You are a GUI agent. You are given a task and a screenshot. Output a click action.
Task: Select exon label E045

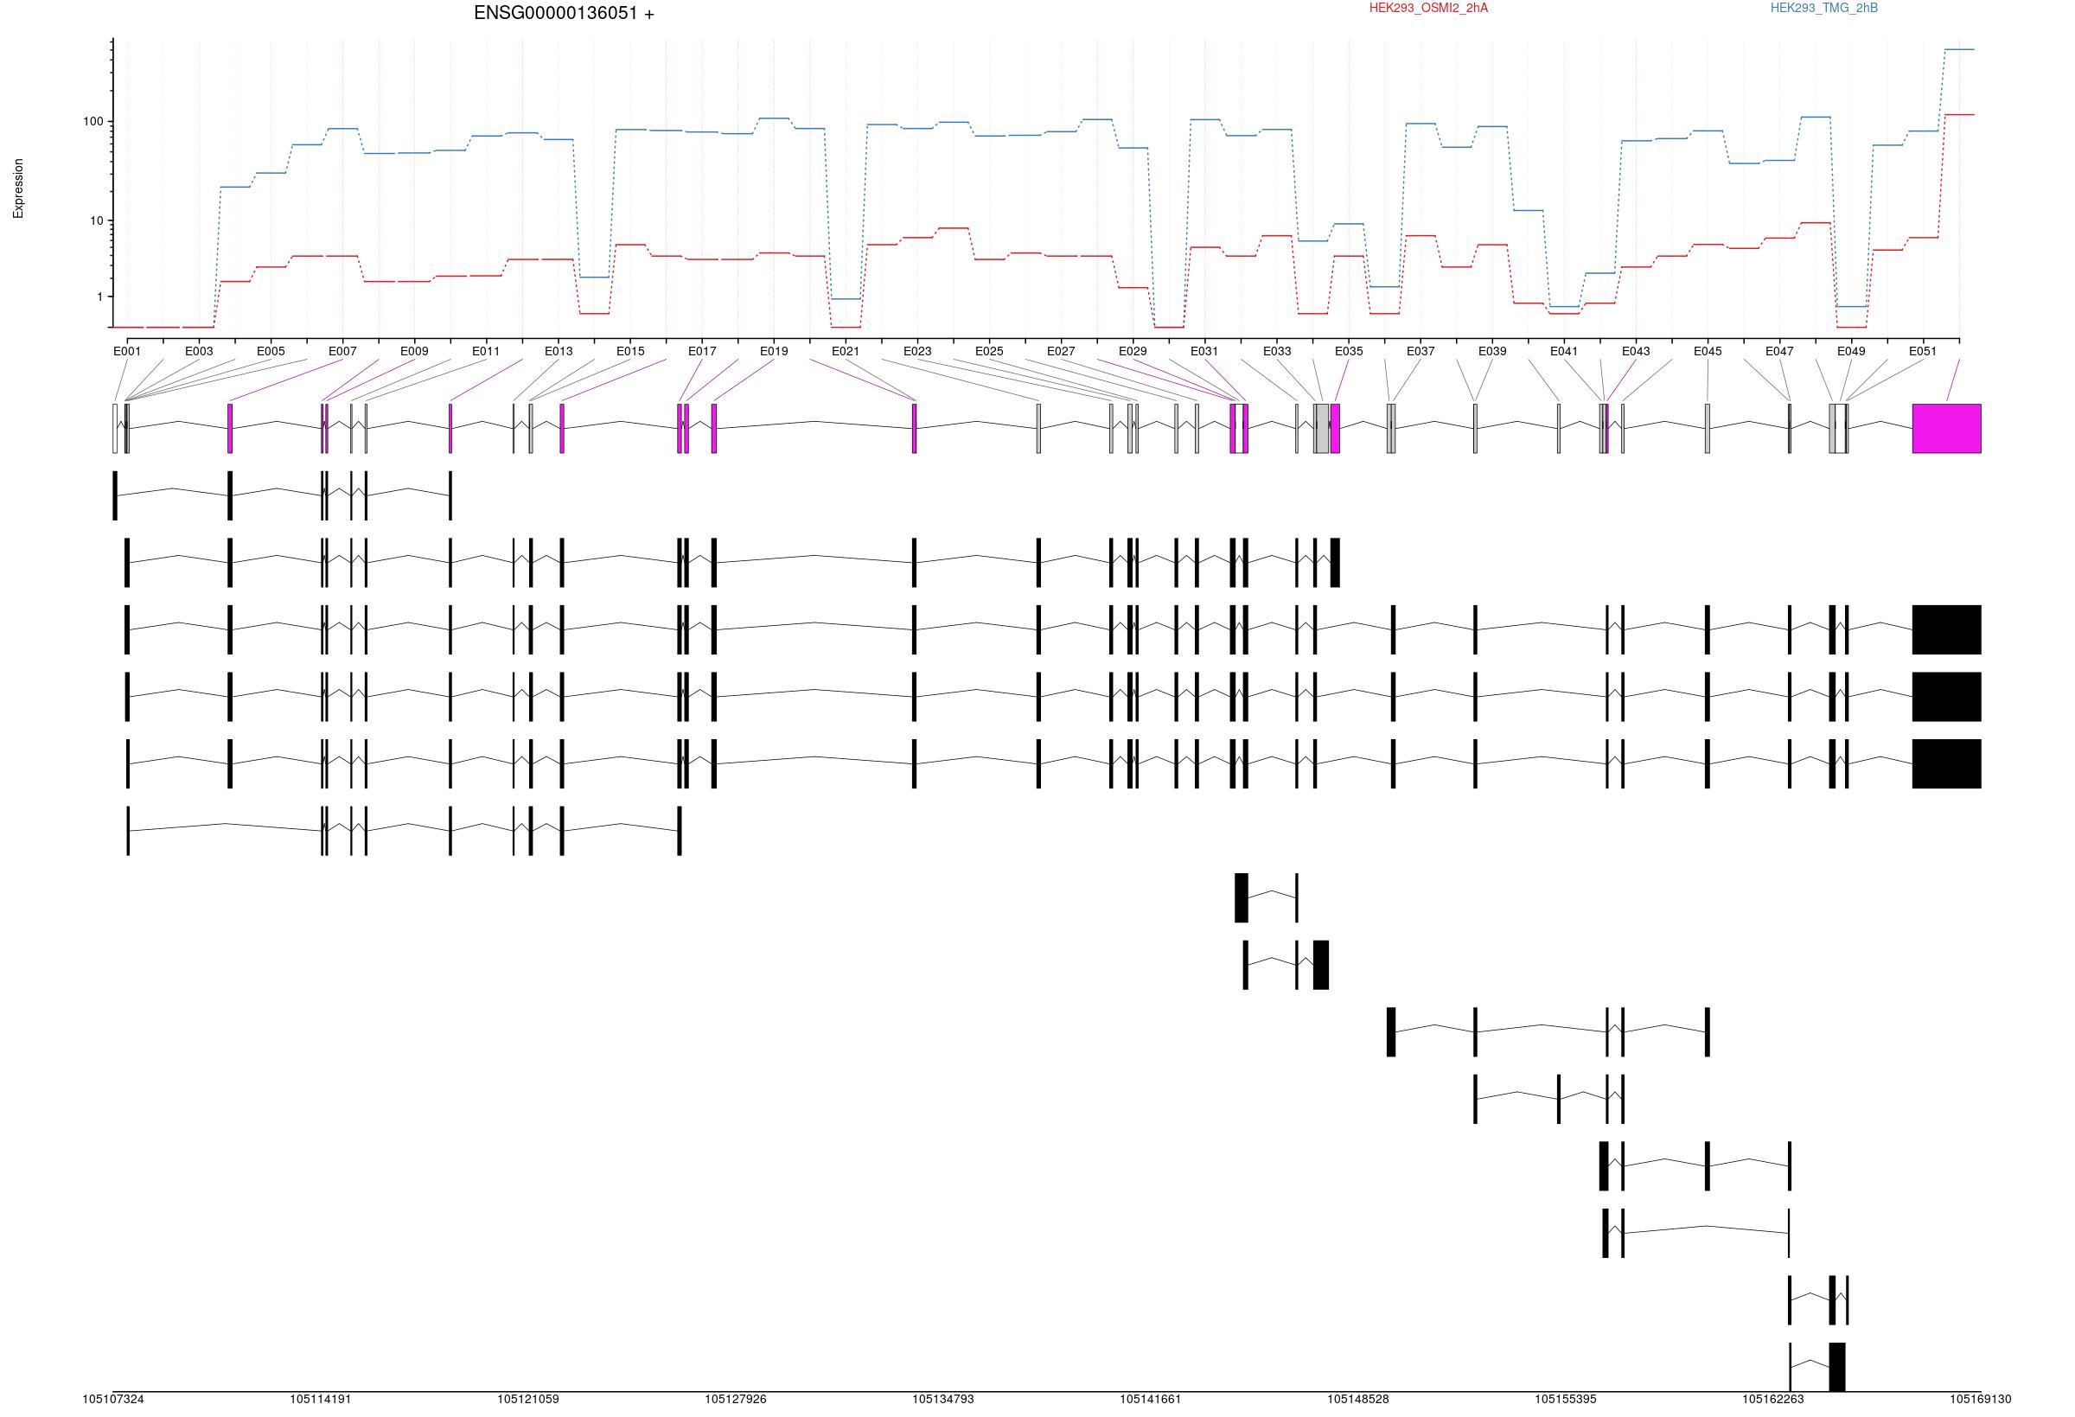tap(1708, 351)
